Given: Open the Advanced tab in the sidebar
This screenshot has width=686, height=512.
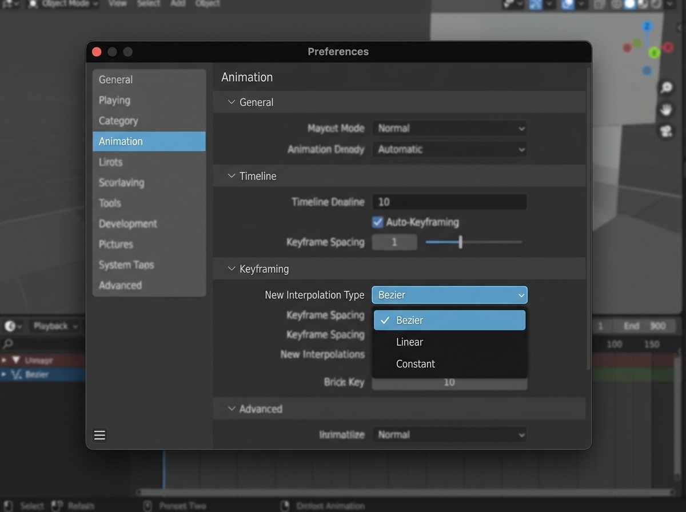Looking at the screenshot, I should [149, 285].
